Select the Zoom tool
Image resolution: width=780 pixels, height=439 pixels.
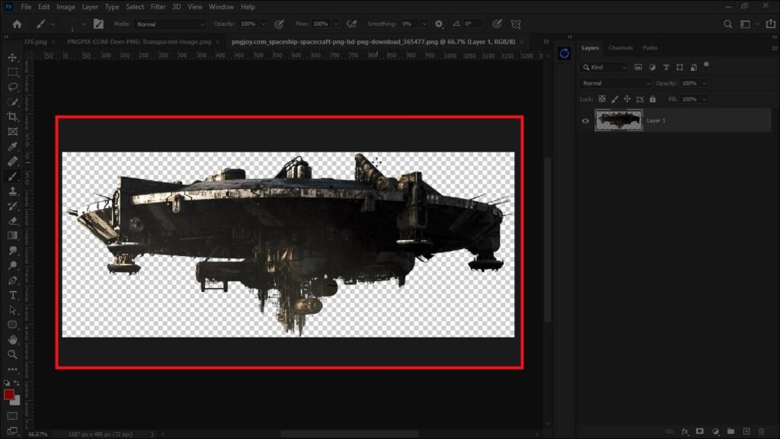point(12,354)
